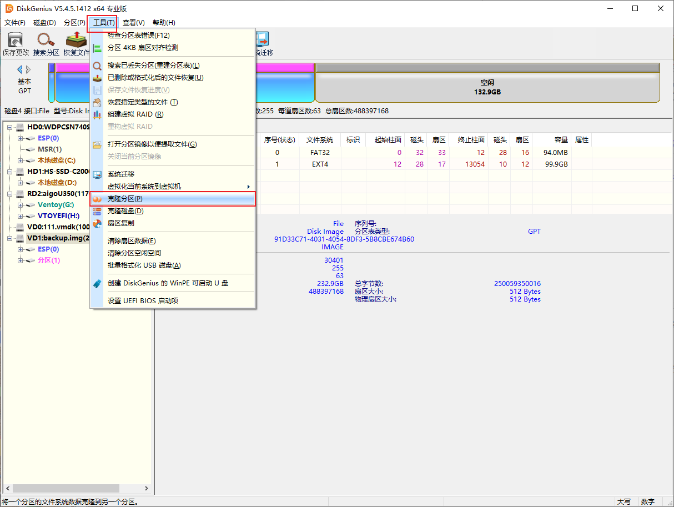Viewport: 674px width, 507px height.
Task: Choose 分区 4KB 扇区对齐检测 menu entry
Action: pos(173,48)
